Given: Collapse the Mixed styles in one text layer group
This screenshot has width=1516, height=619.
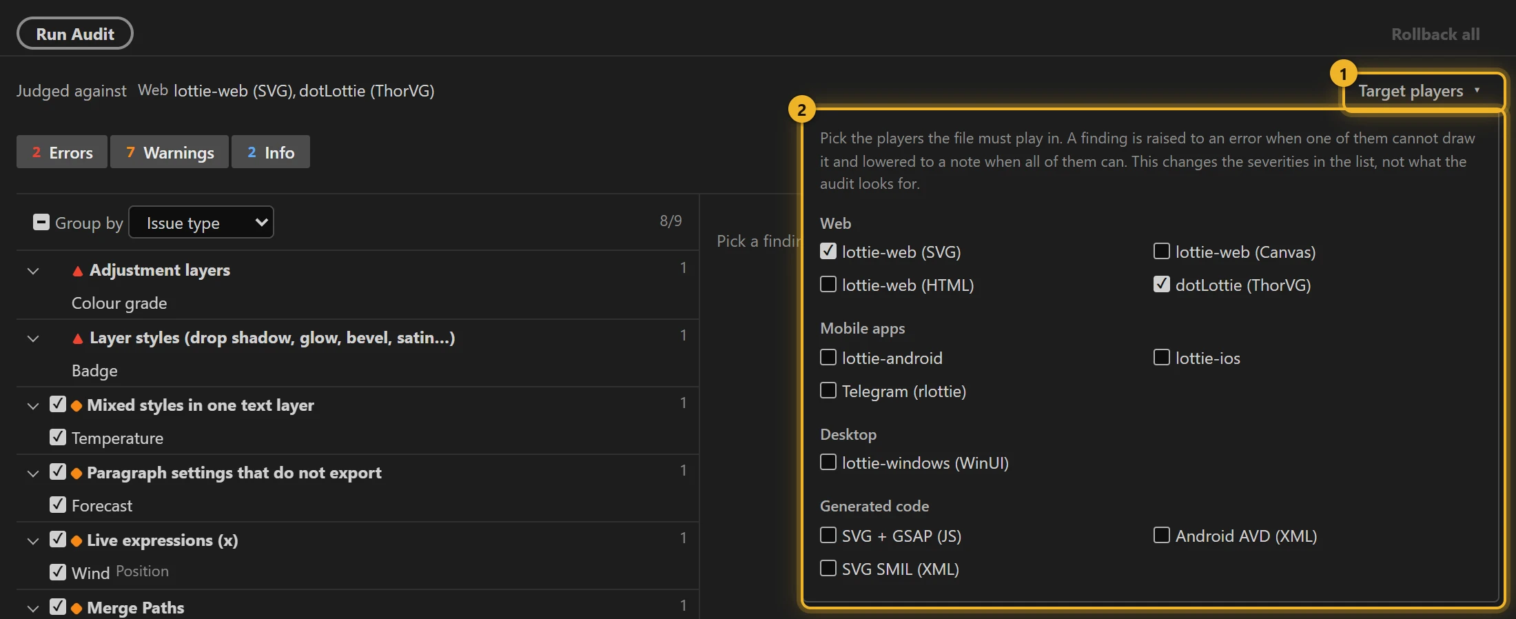Looking at the screenshot, I should click(33, 406).
